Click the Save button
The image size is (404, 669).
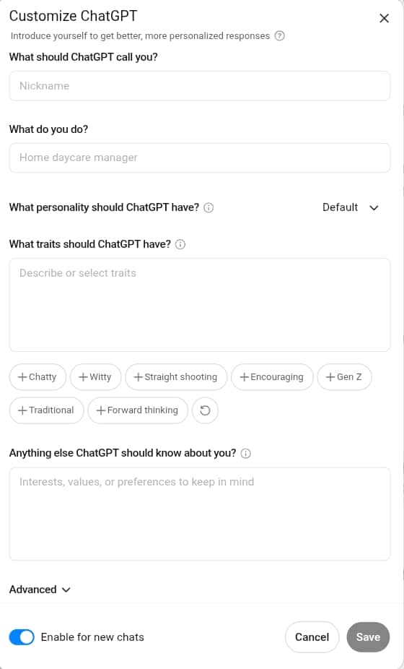pos(368,637)
